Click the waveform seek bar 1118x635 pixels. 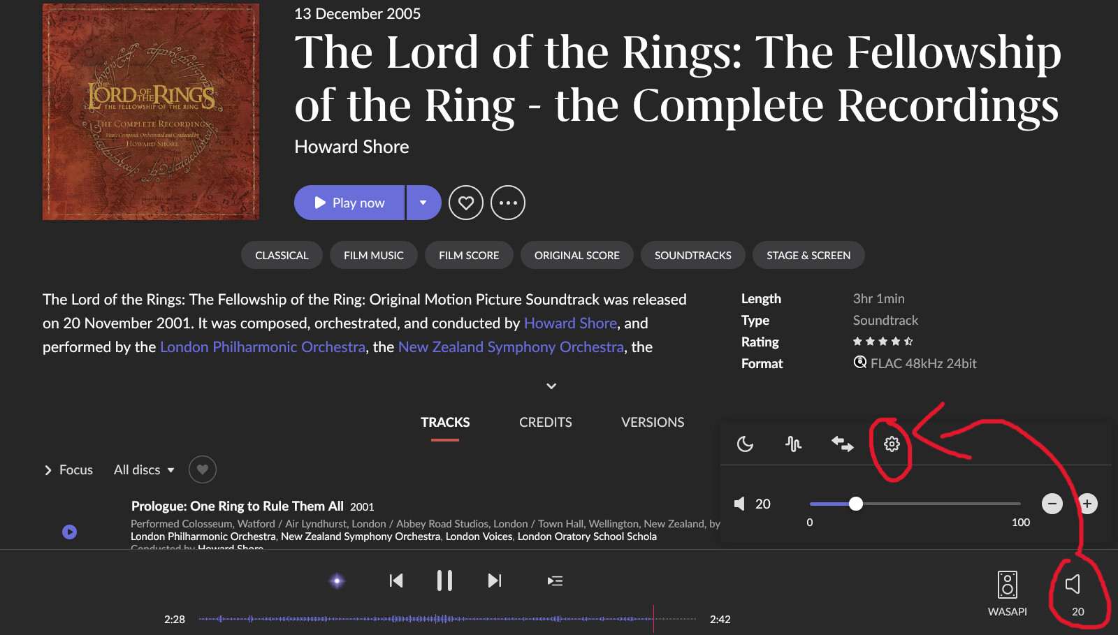[x=447, y=619]
